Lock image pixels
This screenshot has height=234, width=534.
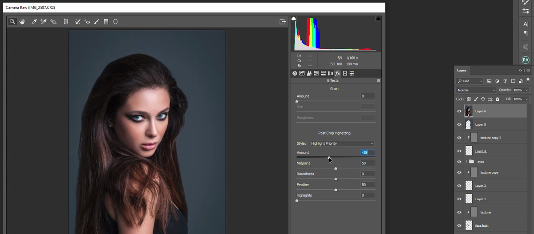coord(476,99)
